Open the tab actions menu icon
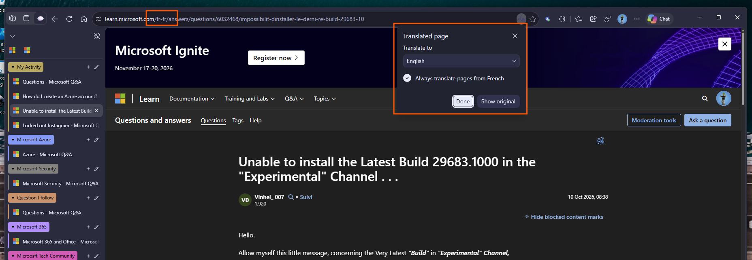752x260 pixels. pyautogui.click(x=26, y=19)
